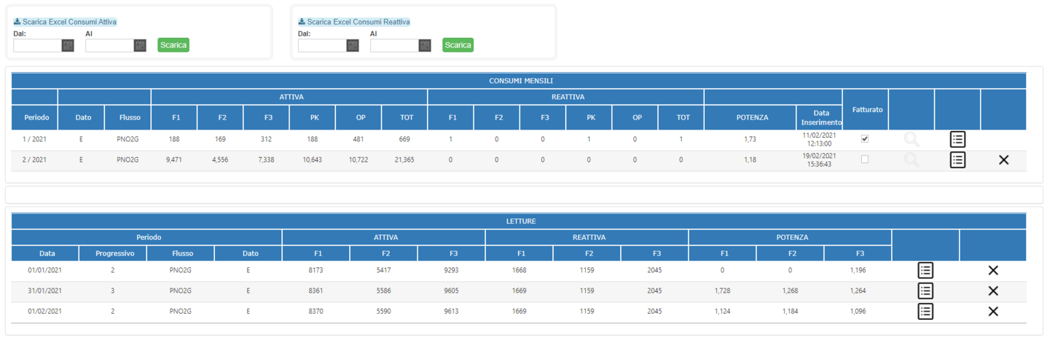Delete the reading dated 01/02/2021
This screenshot has height=343, width=1050.
pyautogui.click(x=993, y=311)
